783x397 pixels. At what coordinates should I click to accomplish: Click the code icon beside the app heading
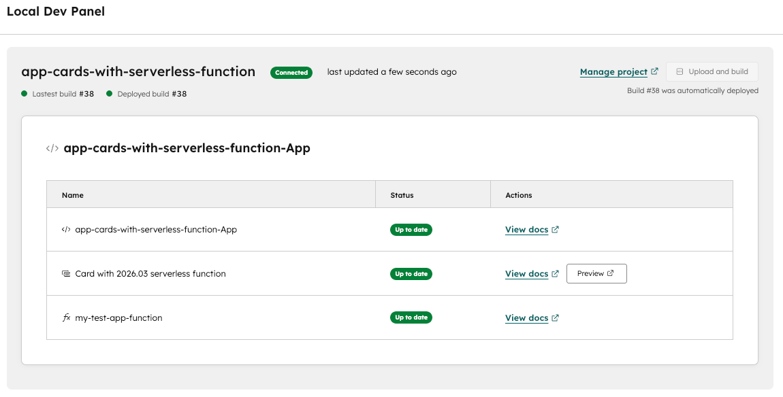[x=52, y=148]
